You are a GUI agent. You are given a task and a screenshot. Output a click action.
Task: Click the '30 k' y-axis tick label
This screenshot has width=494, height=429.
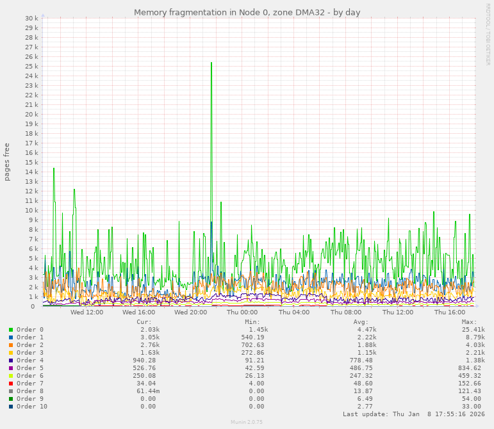(x=31, y=19)
